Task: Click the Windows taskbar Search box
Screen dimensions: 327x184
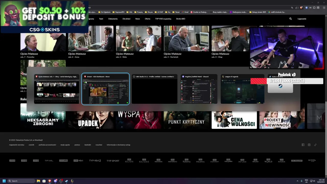Action: click(x=21, y=181)
